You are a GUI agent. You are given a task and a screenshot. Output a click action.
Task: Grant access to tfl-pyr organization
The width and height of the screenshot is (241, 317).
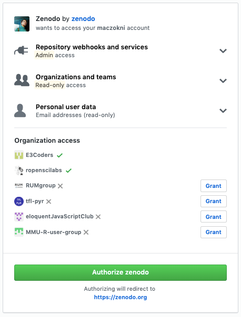point(214,201)
